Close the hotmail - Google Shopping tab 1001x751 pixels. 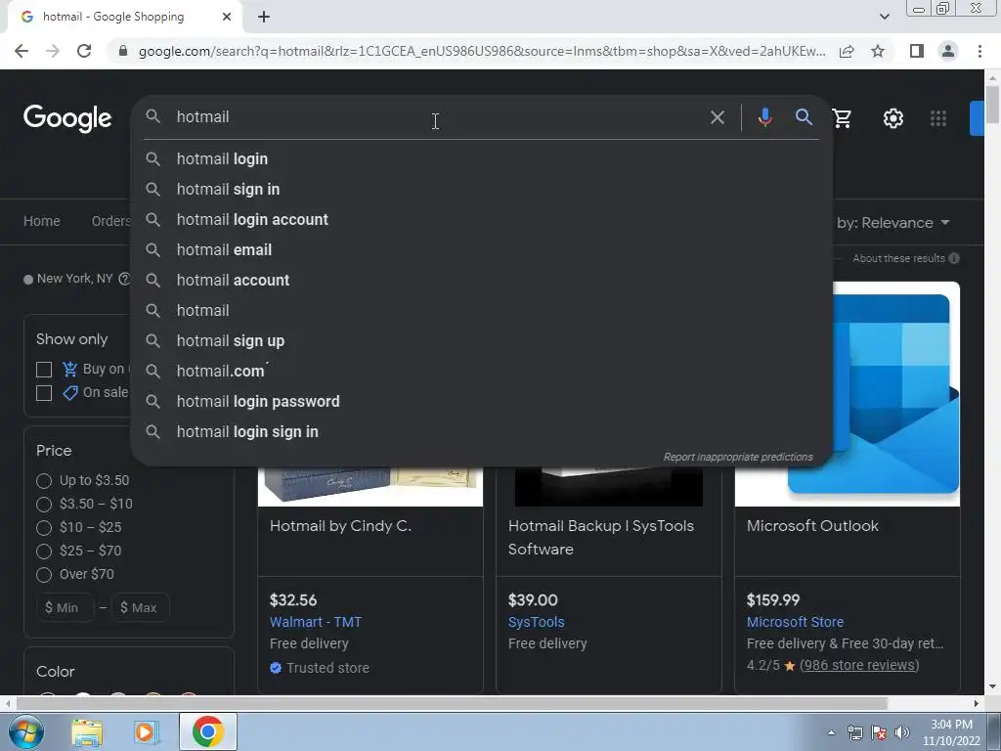tap(227, 18)
